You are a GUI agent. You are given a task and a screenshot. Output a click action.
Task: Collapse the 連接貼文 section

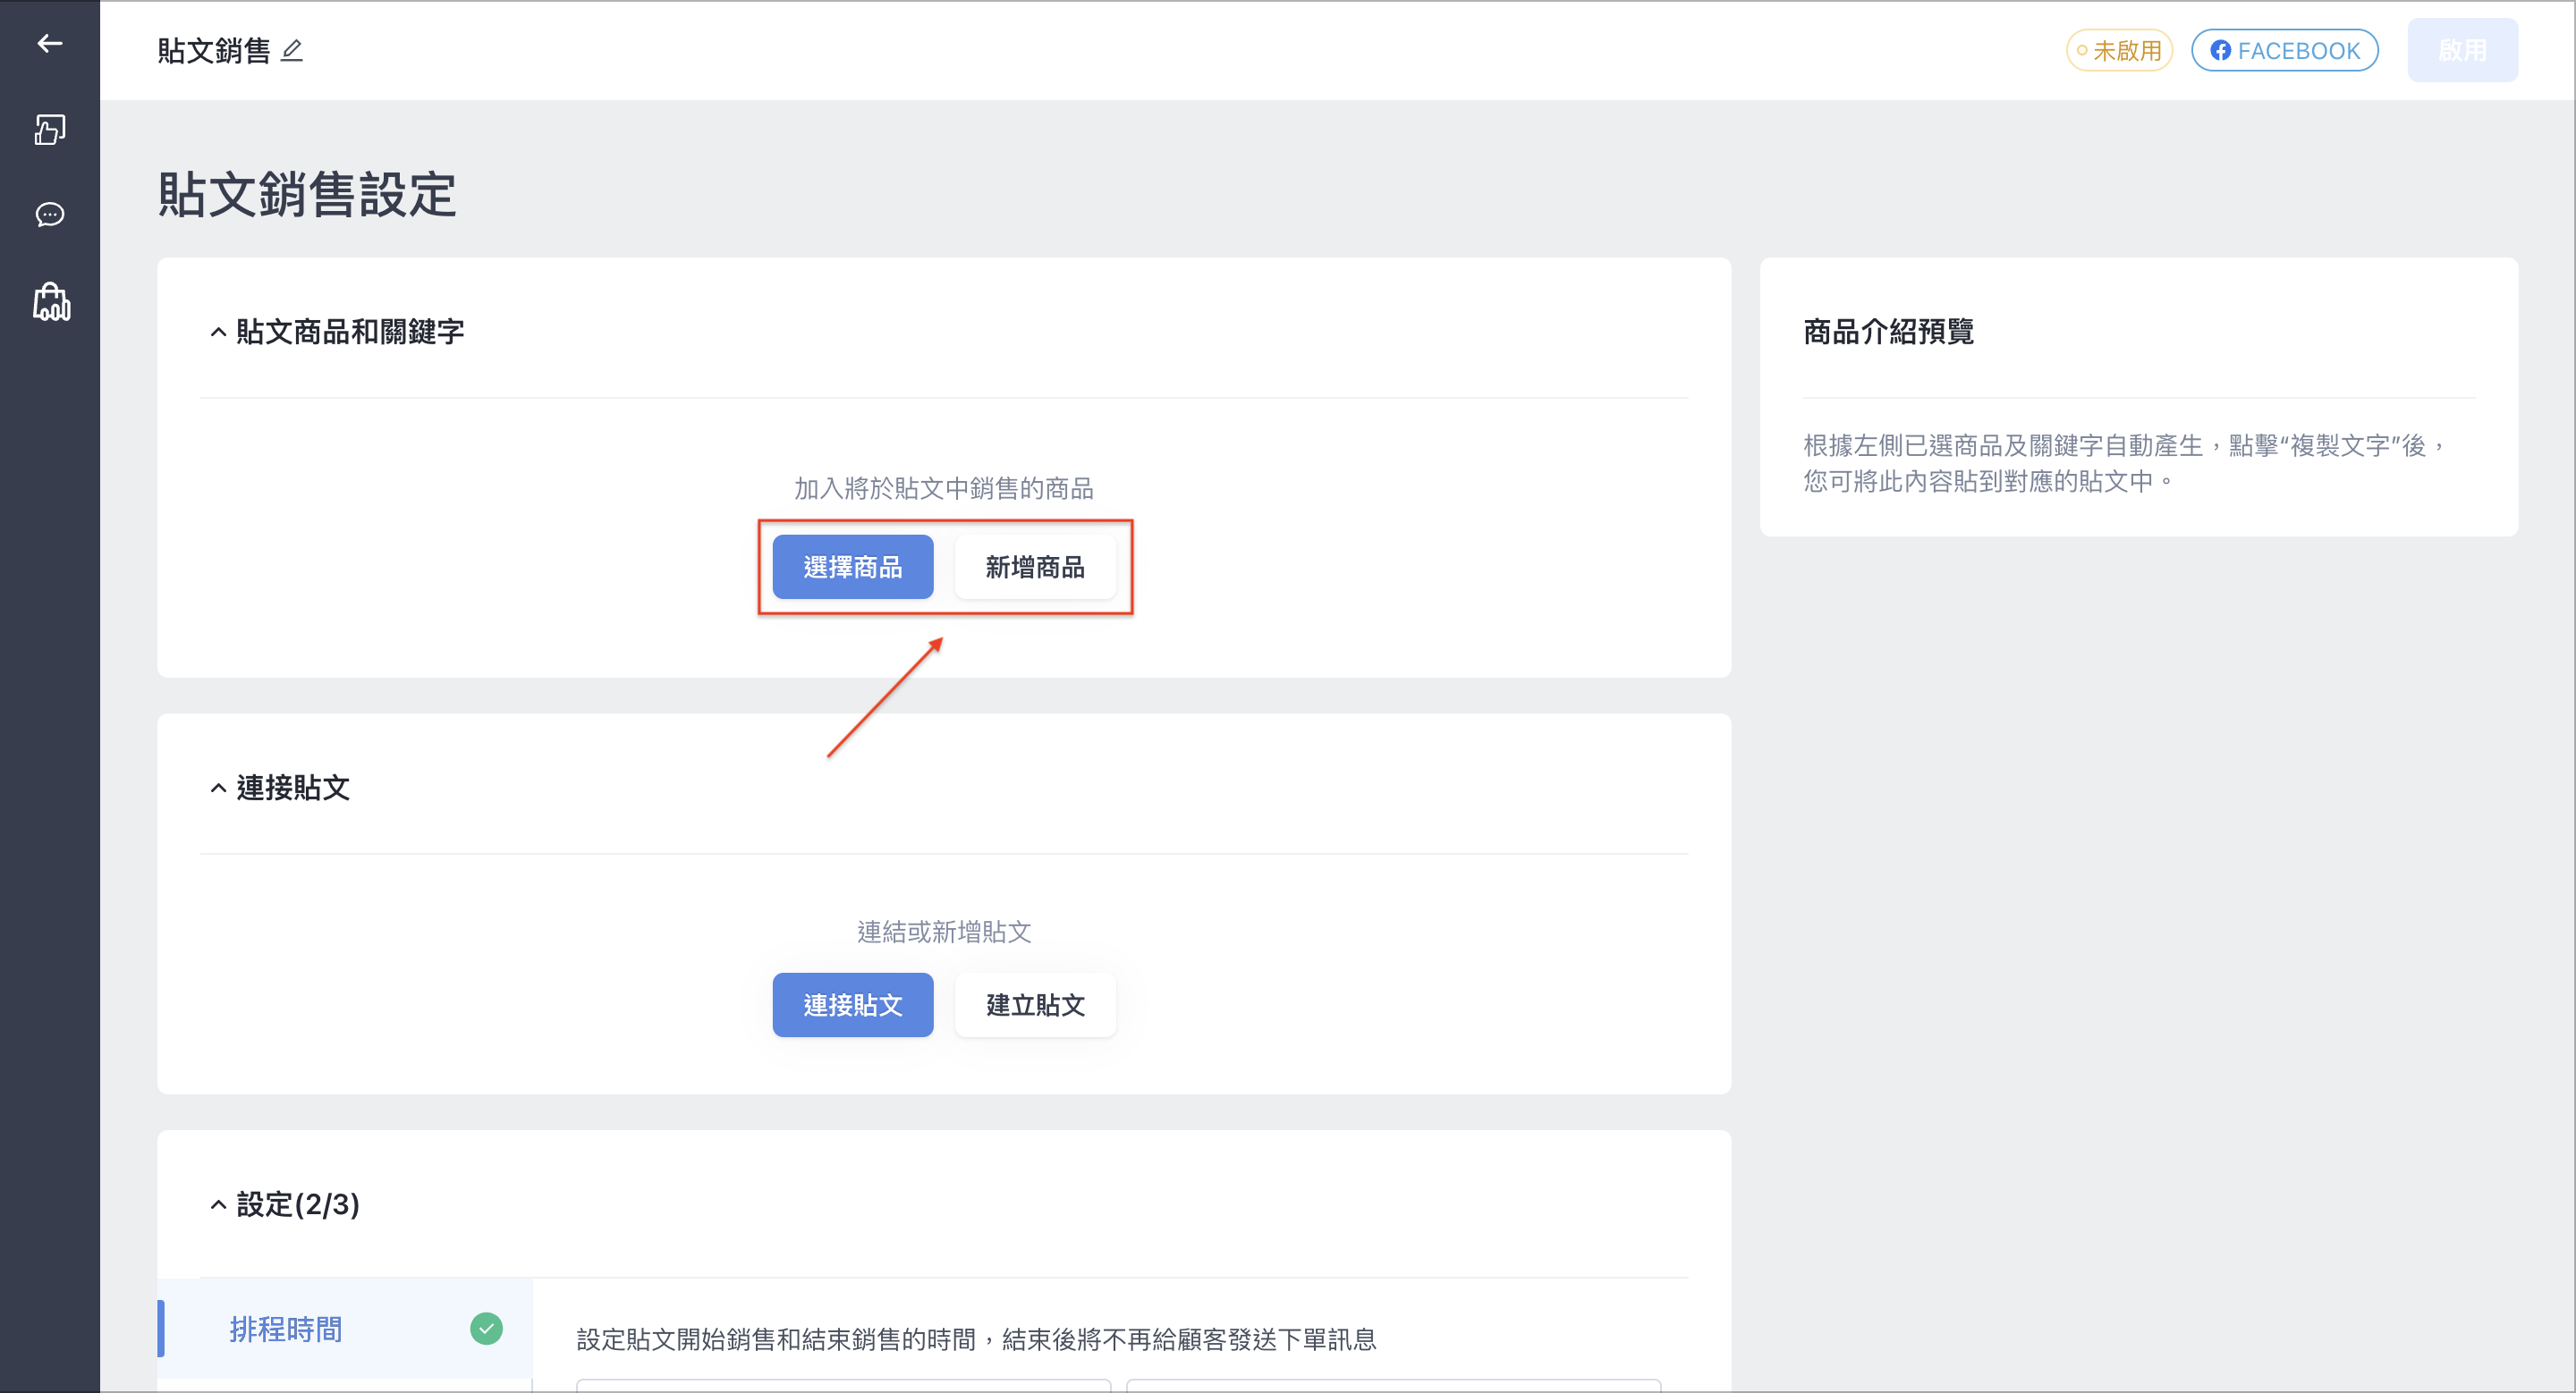[218, 788]
